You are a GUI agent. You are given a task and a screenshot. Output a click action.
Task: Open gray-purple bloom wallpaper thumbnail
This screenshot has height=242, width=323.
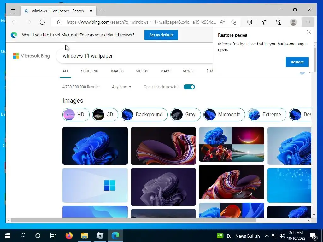pyautogui.click(x=163, y=187)
